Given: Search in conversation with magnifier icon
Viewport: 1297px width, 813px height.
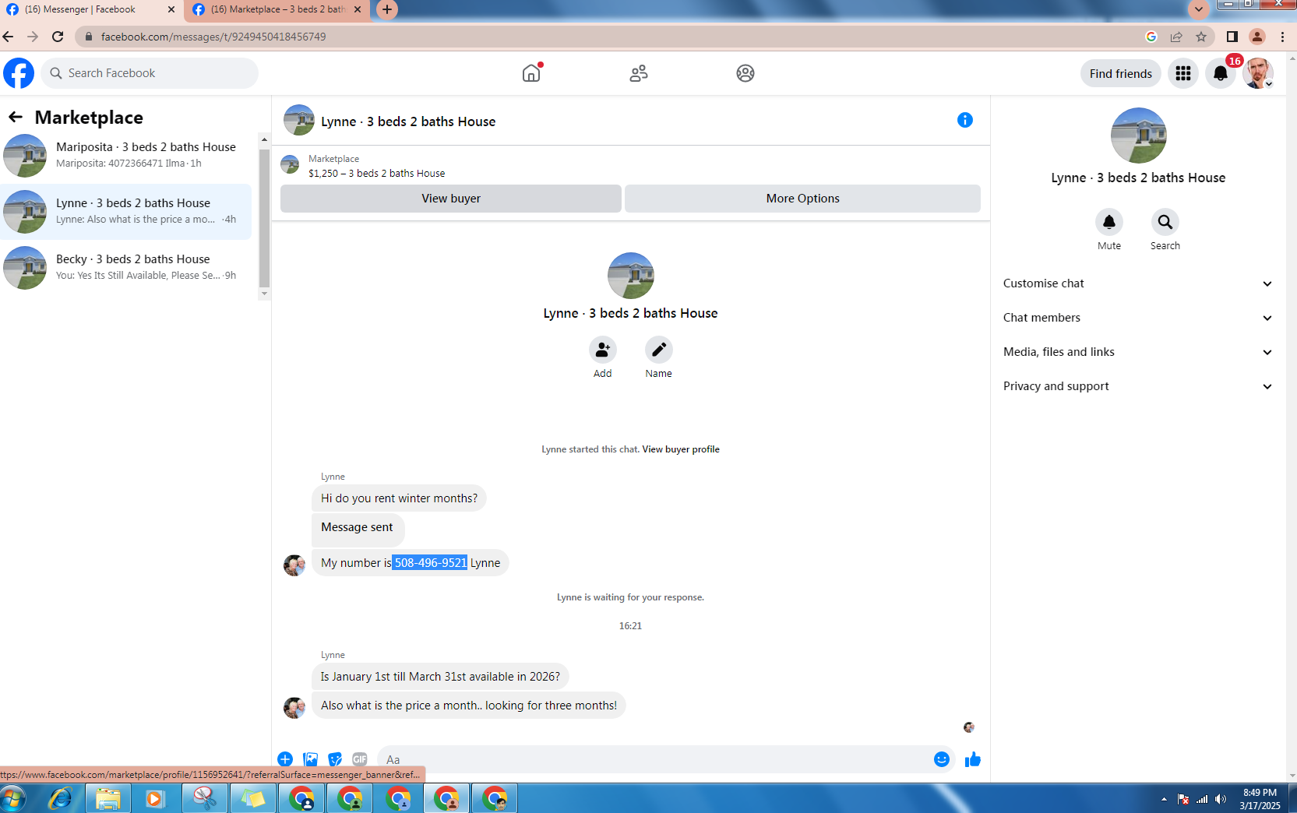Looking at the screenshot, I should 1165,222.
